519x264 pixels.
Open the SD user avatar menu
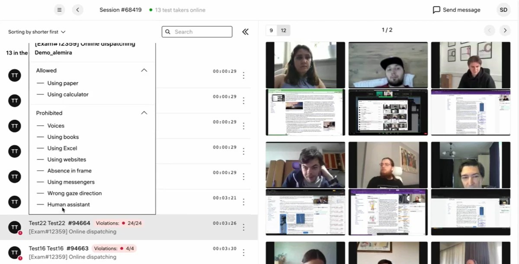click(x=503, y=9)
